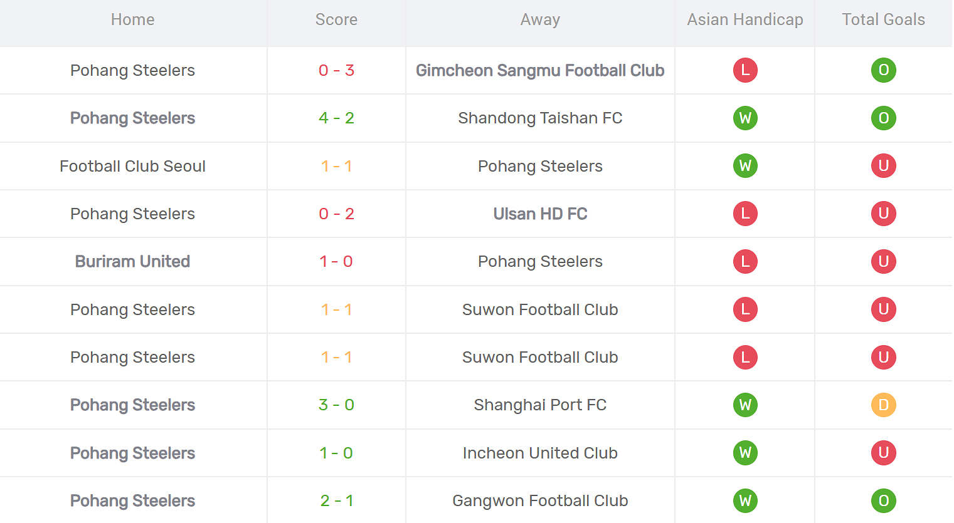Click the green O badge in Gangwon row

click(883, 500)
